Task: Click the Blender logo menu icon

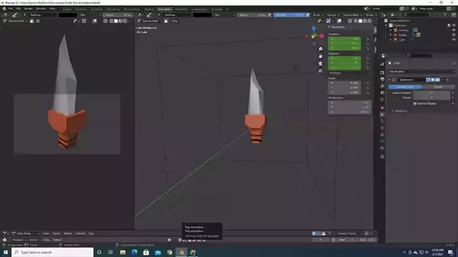Action: tap(4, 9)
